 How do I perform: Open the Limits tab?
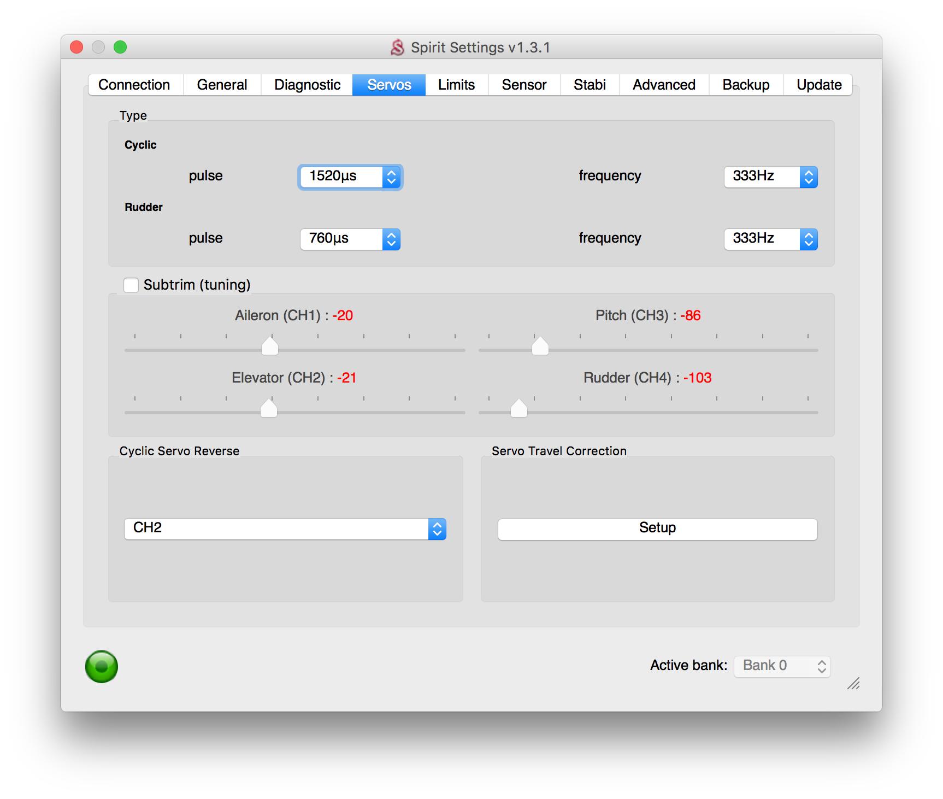pyautogui.click(x=456, y=85)
